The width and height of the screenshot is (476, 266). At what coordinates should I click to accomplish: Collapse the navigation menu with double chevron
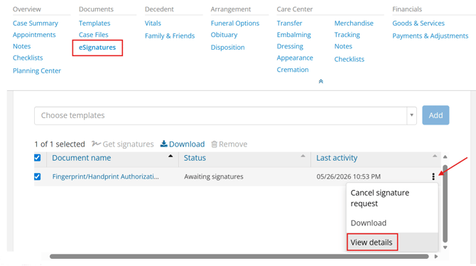pos(321,81)
